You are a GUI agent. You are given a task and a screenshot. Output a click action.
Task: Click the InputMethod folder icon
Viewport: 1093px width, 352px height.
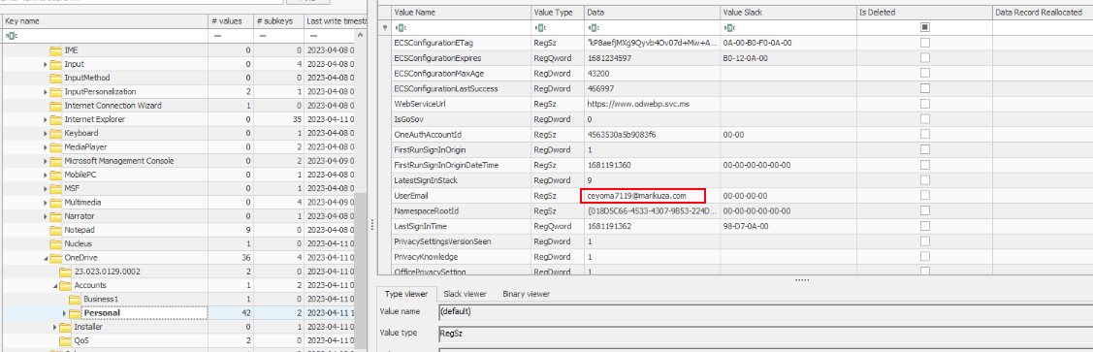(x=55, y=79)
